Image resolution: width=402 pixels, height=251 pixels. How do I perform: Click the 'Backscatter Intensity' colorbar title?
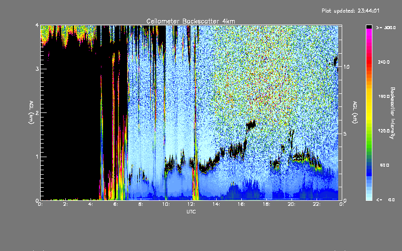(x=392, y=113)
